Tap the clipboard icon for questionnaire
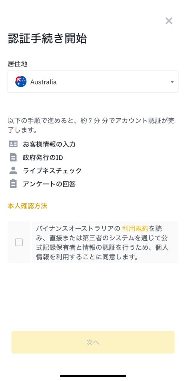The width and height of the screenshot is (186, 381). pos(13,183)
